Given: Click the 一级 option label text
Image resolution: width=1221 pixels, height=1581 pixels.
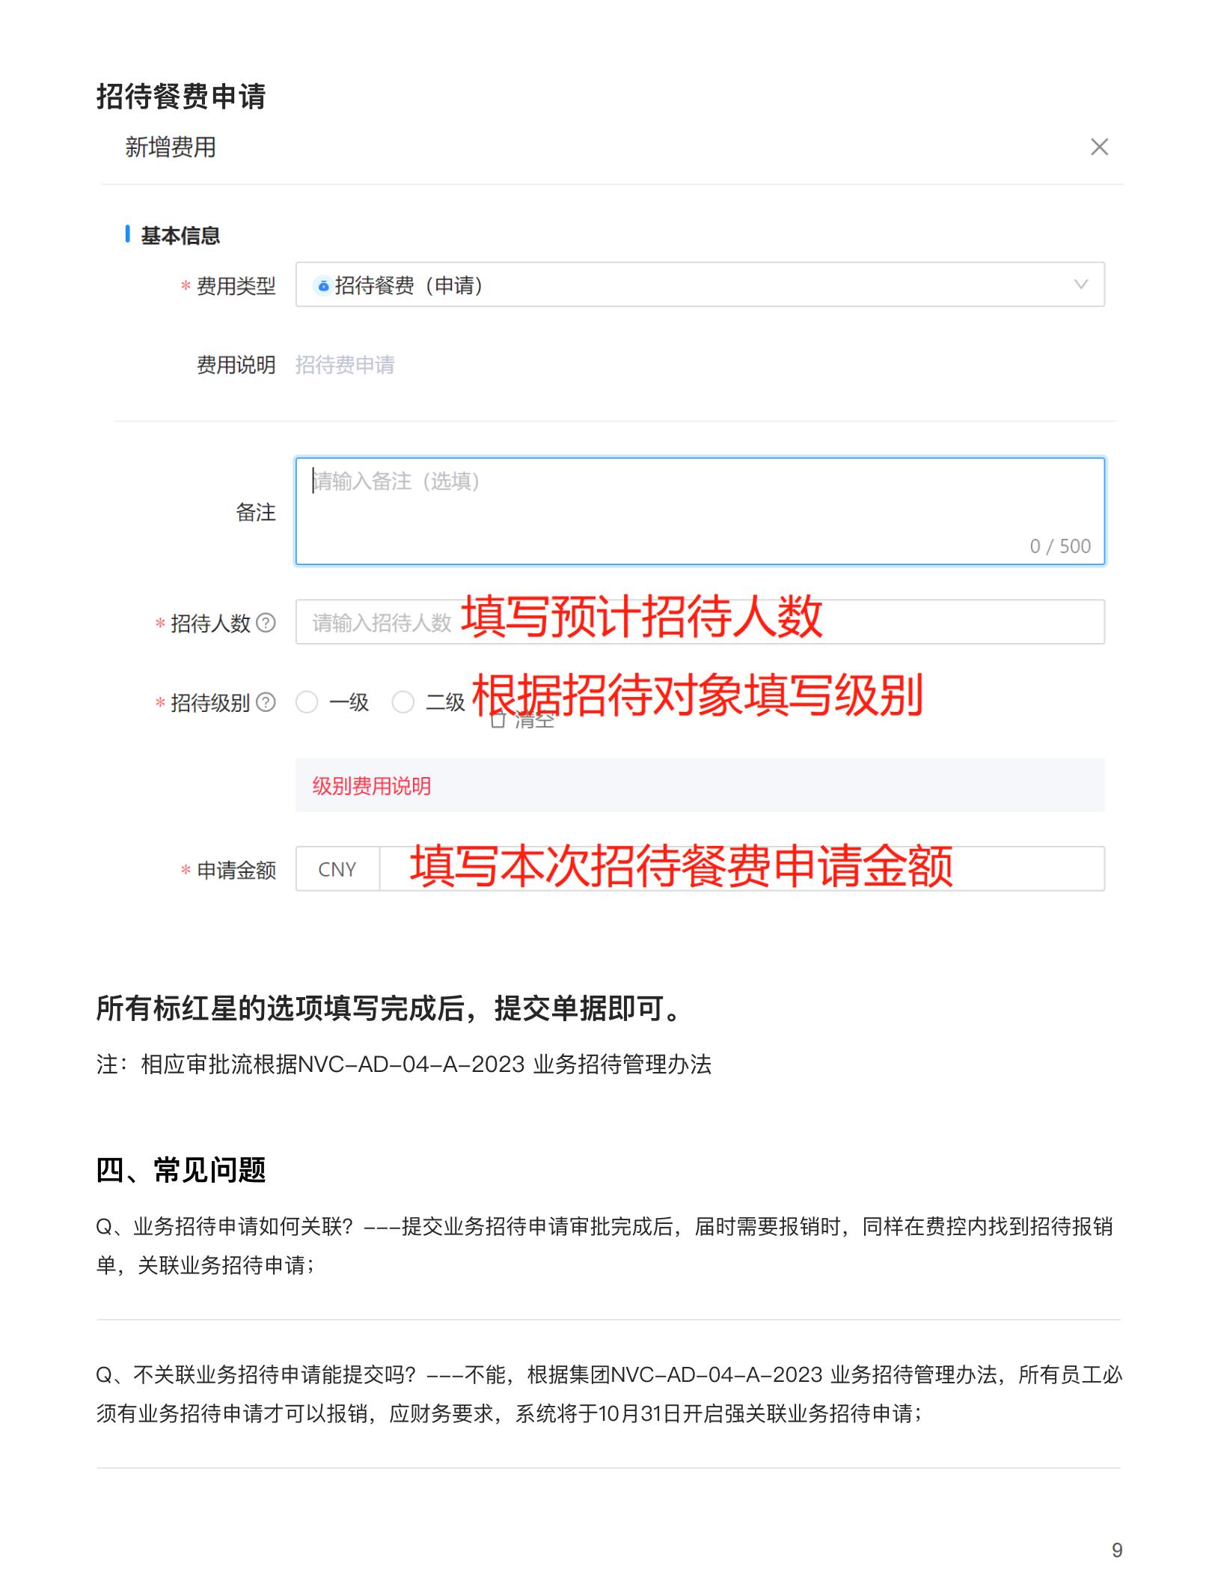Looking at the screenshot, I should click(349, 702).
